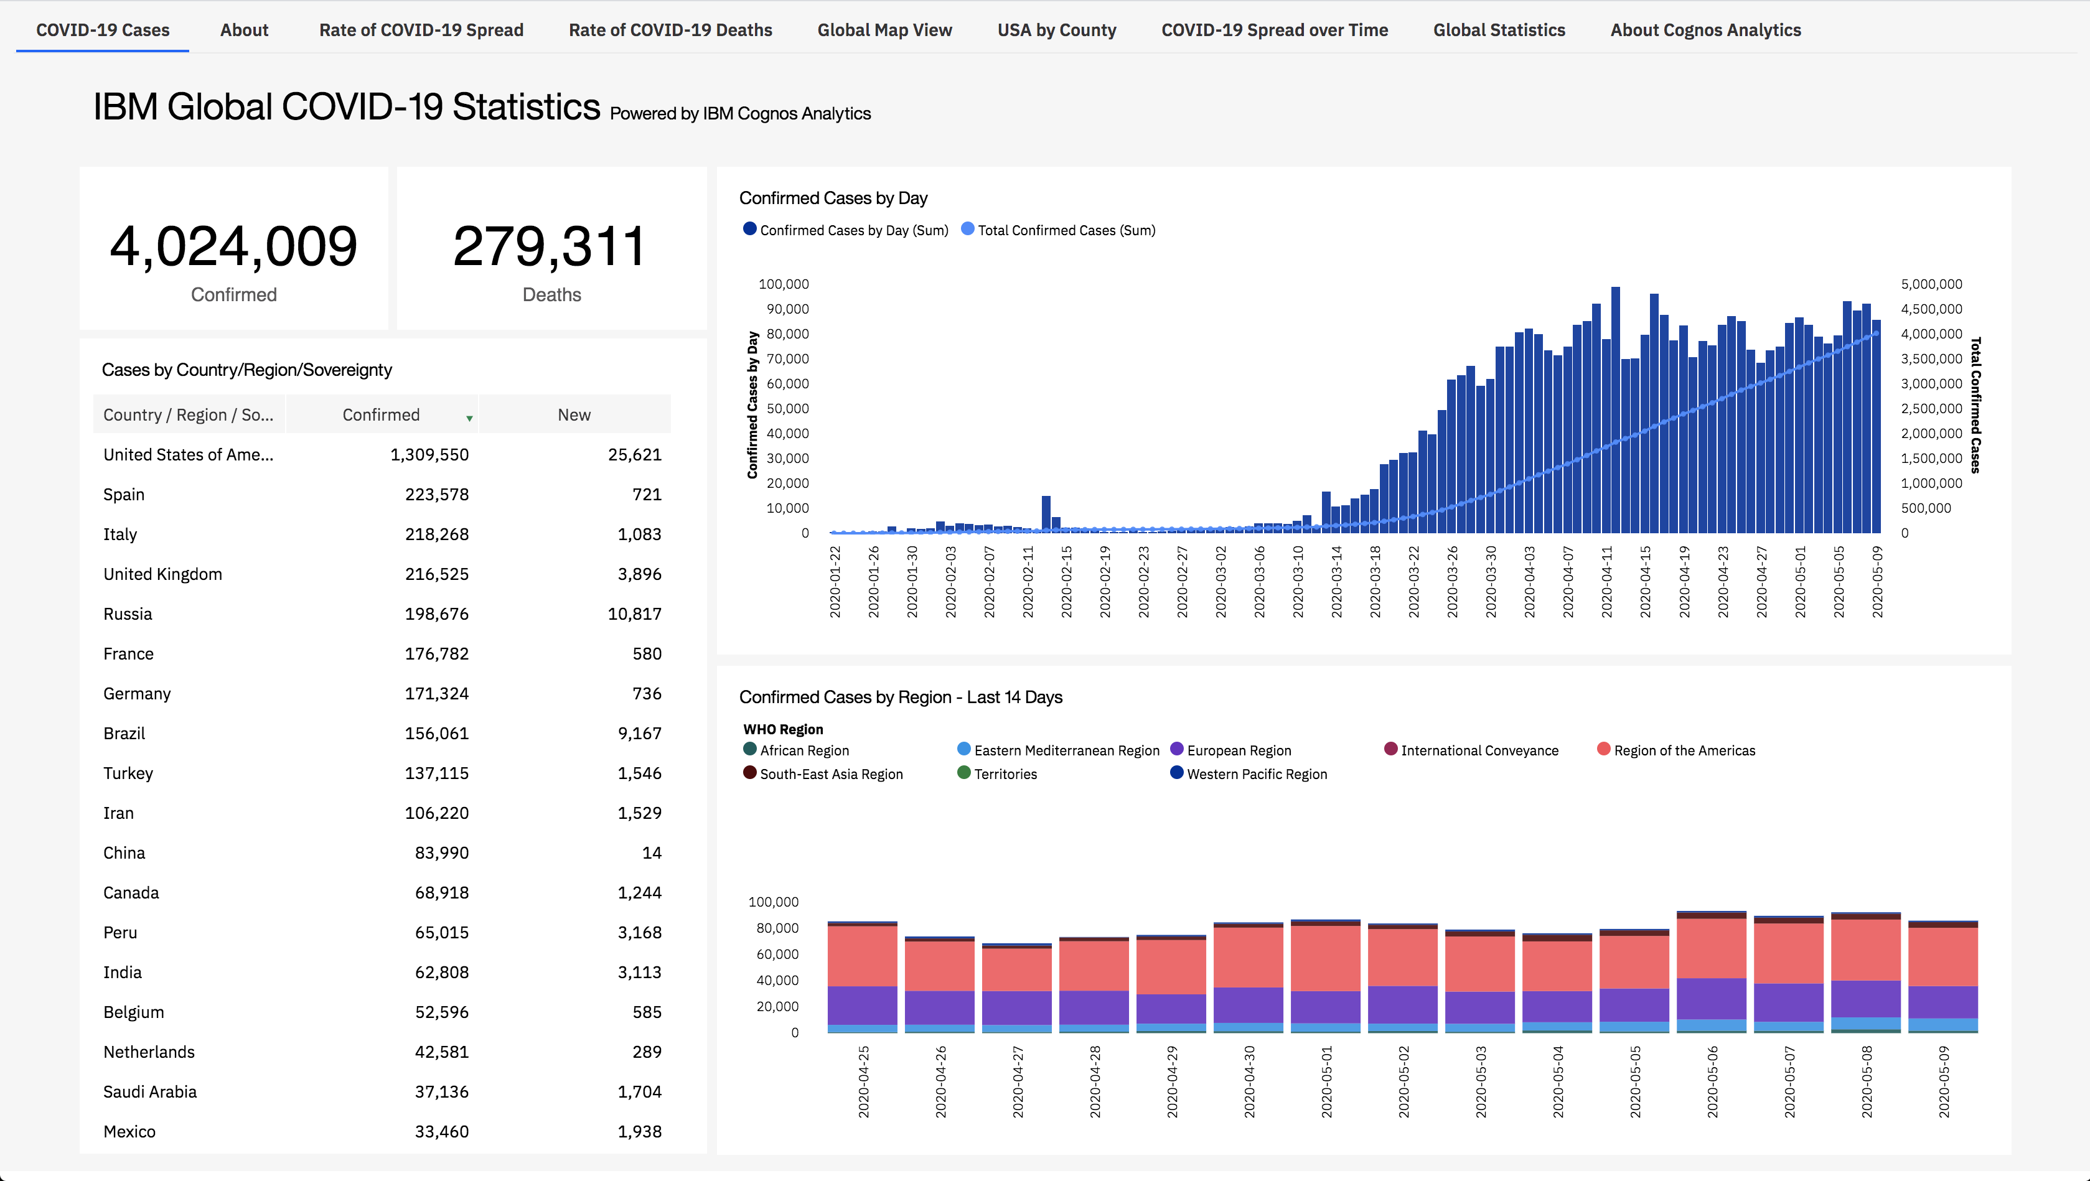Click Confirmed Cases by Day legend dot
2090x1181 pixels.
pos(749,229)
